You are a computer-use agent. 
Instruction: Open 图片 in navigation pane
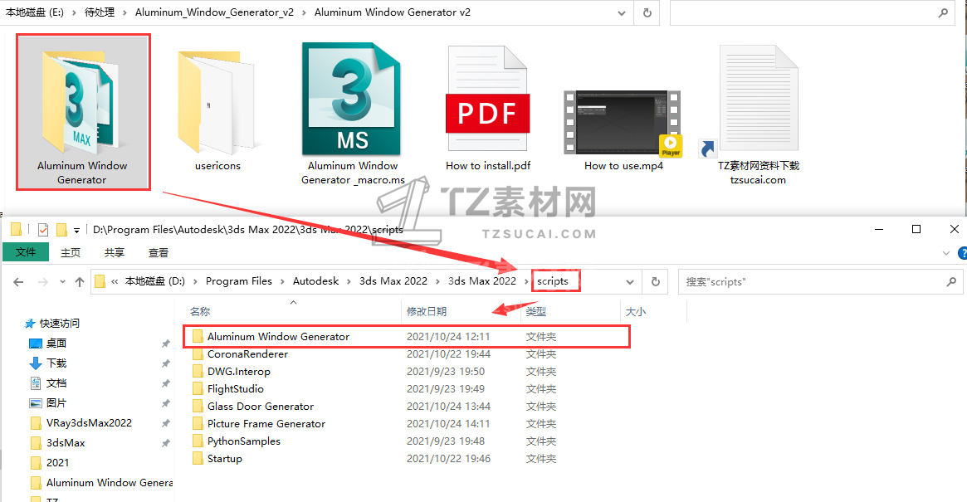pos(56,402)
